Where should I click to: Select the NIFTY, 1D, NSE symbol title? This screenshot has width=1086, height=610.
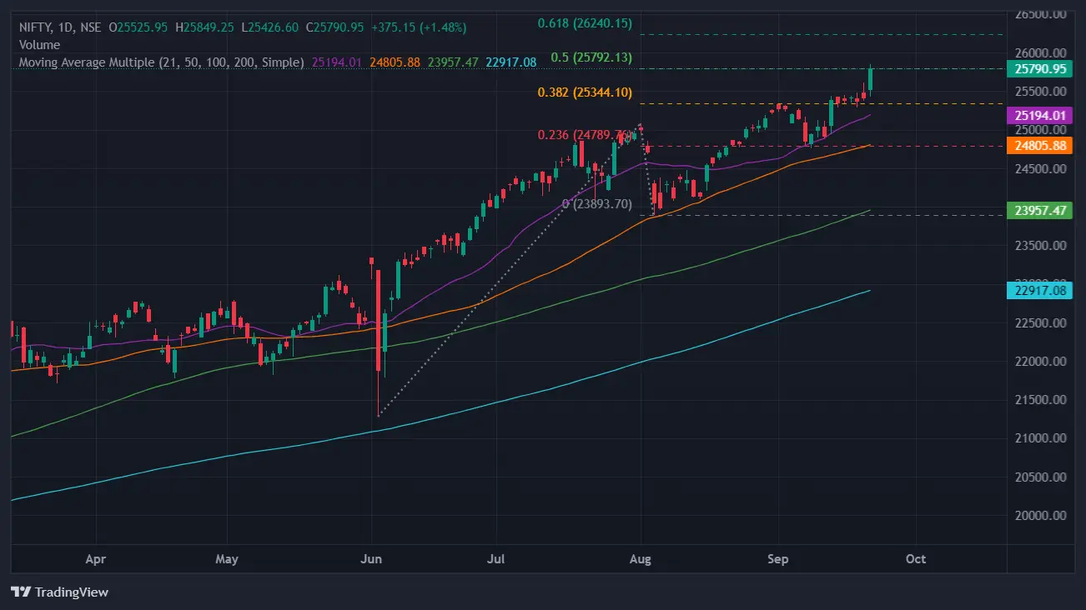(60, 27)
